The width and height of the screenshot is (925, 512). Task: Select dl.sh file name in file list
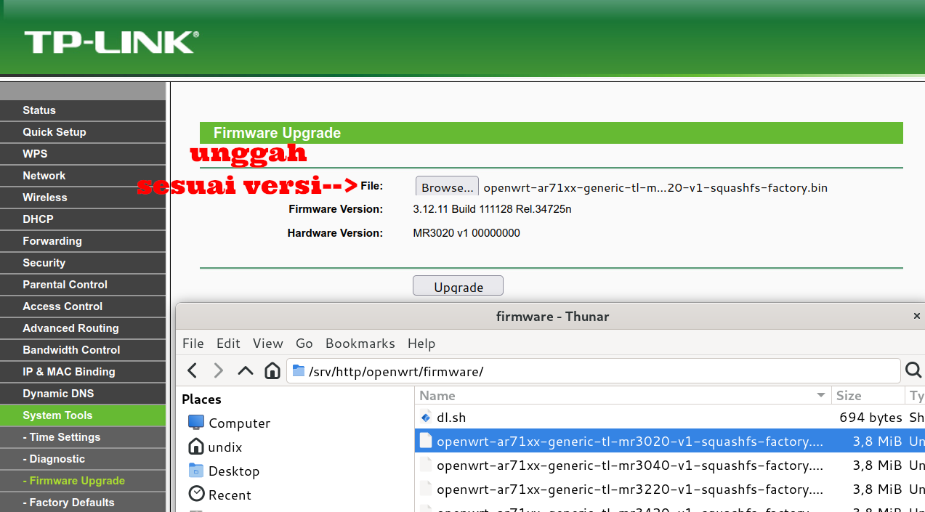(x=451, y=417)
